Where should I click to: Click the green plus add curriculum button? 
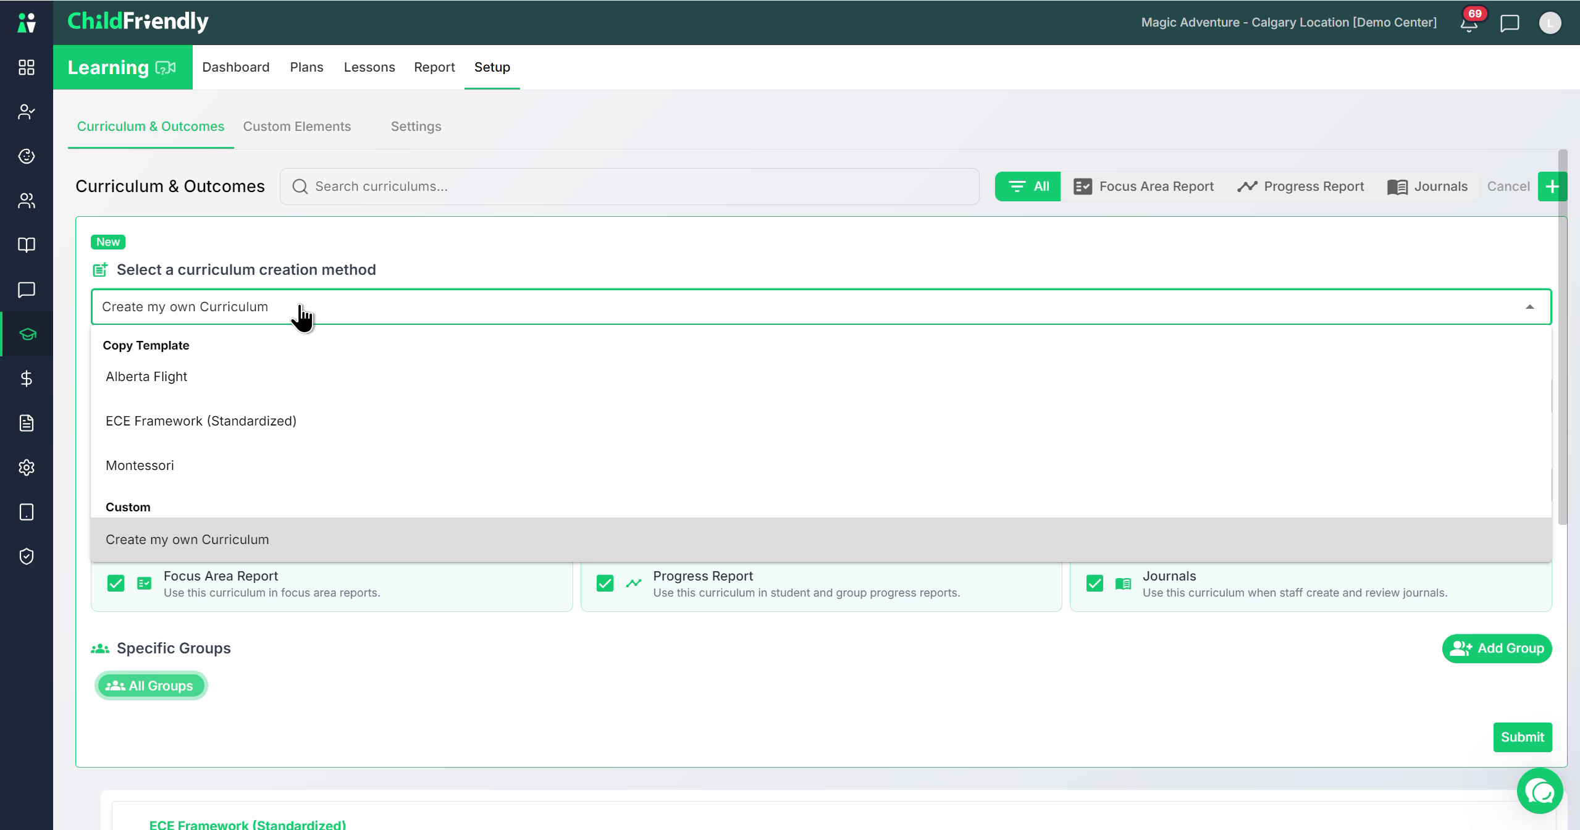pyautogui.click(x=1552, y=187)
